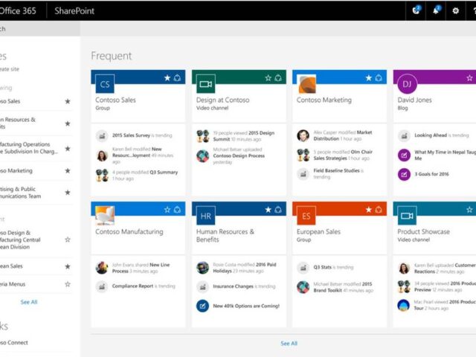Open New Line Process activity item
The height and width of the screenshot is (357, 476).
pyautogui.click(x=141, y=268)
